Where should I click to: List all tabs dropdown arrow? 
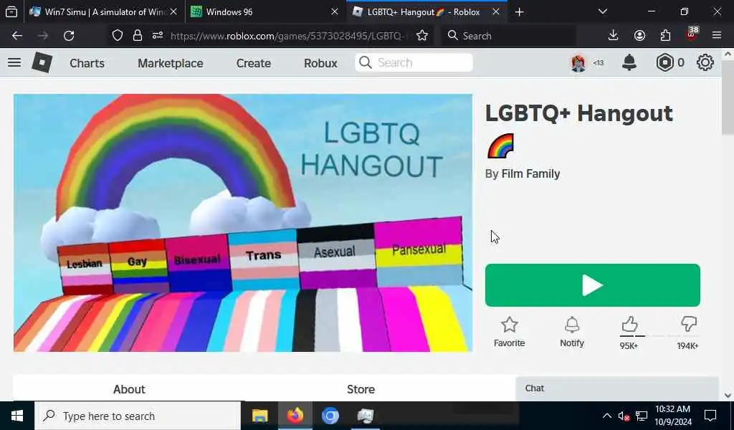(602, 11)
